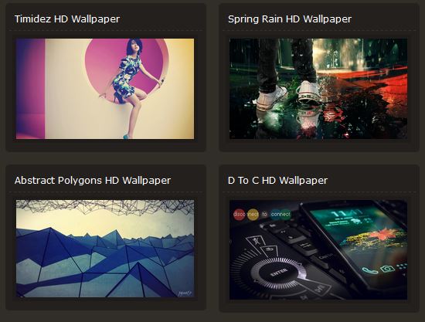The height and width of the screenshot is (322, 425).
Task: Click the ENTER dial in the D To C thumbnail
Action: tap(278, 273)
